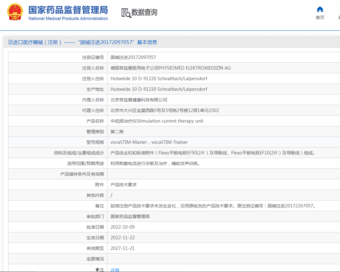Select approval date 2022-10-09

click(122, 227)
